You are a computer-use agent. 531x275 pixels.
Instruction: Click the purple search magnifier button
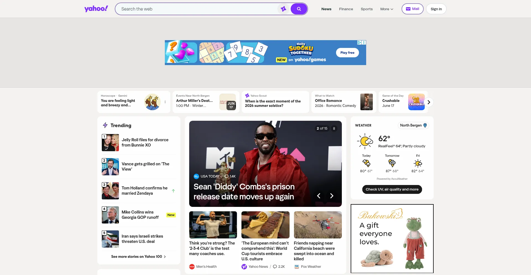click(x=299, y=9)
